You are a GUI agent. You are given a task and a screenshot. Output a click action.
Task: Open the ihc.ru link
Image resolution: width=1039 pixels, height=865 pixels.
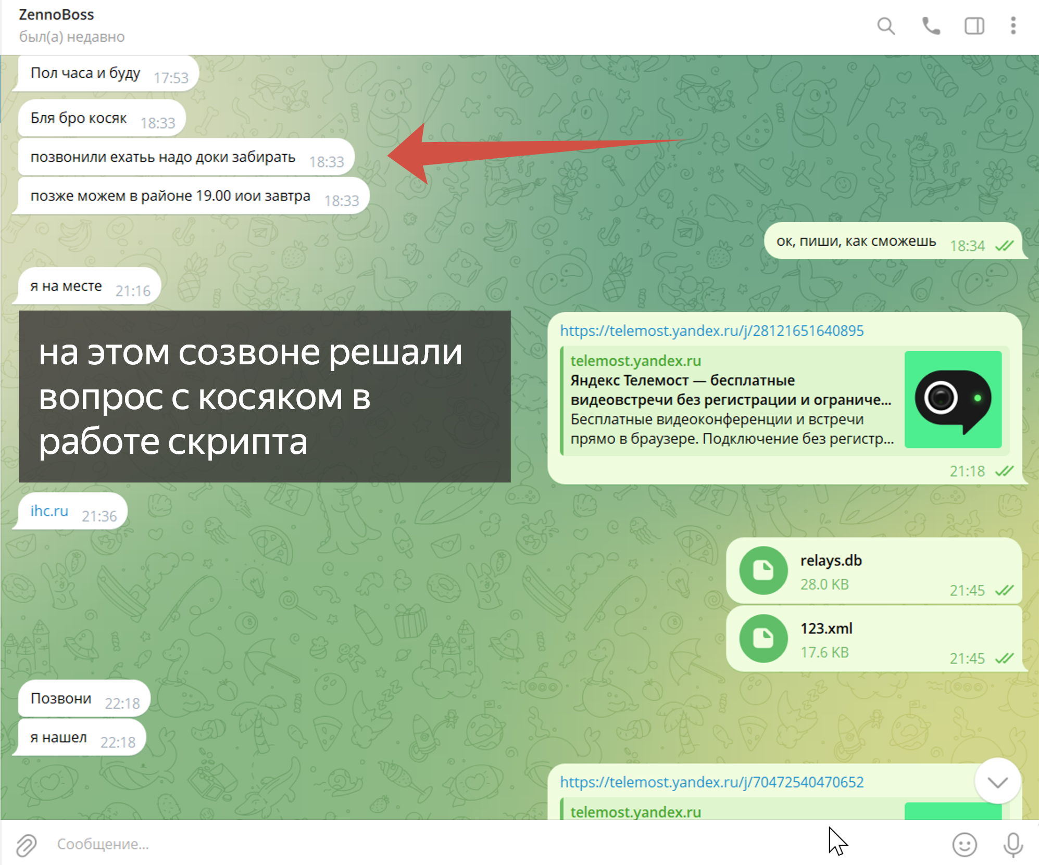(x=49, y=511)
